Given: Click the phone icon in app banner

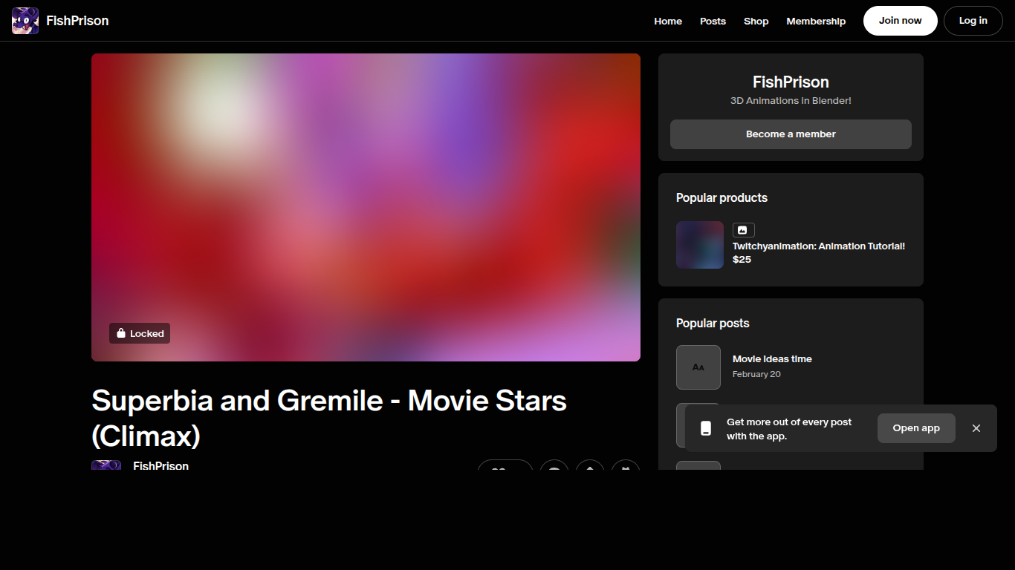Looking at the screenshot, I should (x=706, y=428).
